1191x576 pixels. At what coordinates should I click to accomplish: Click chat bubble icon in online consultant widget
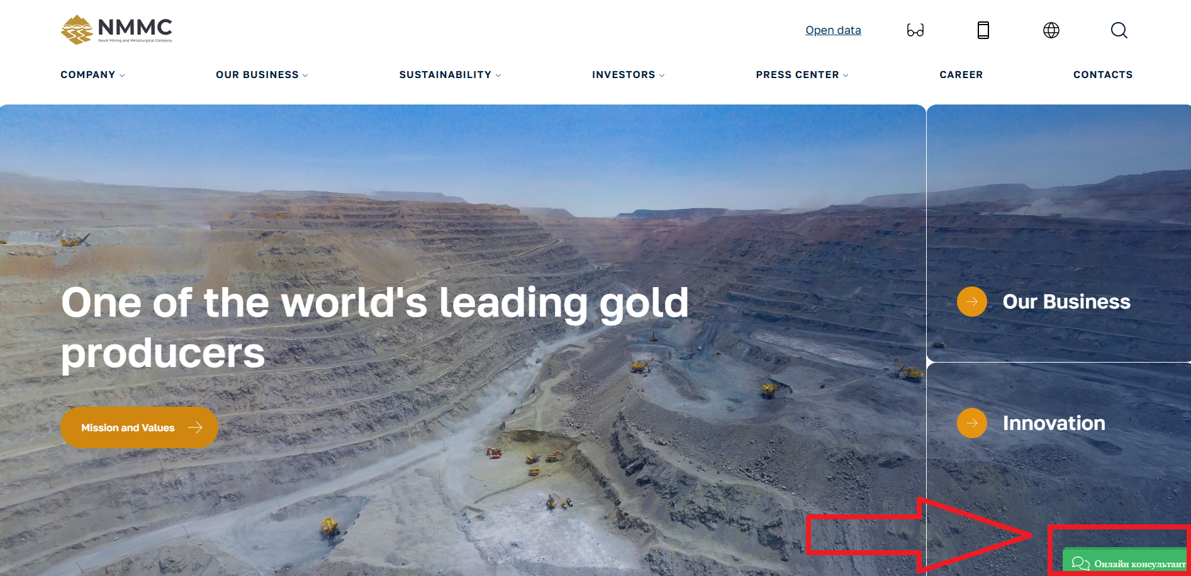1080,563
